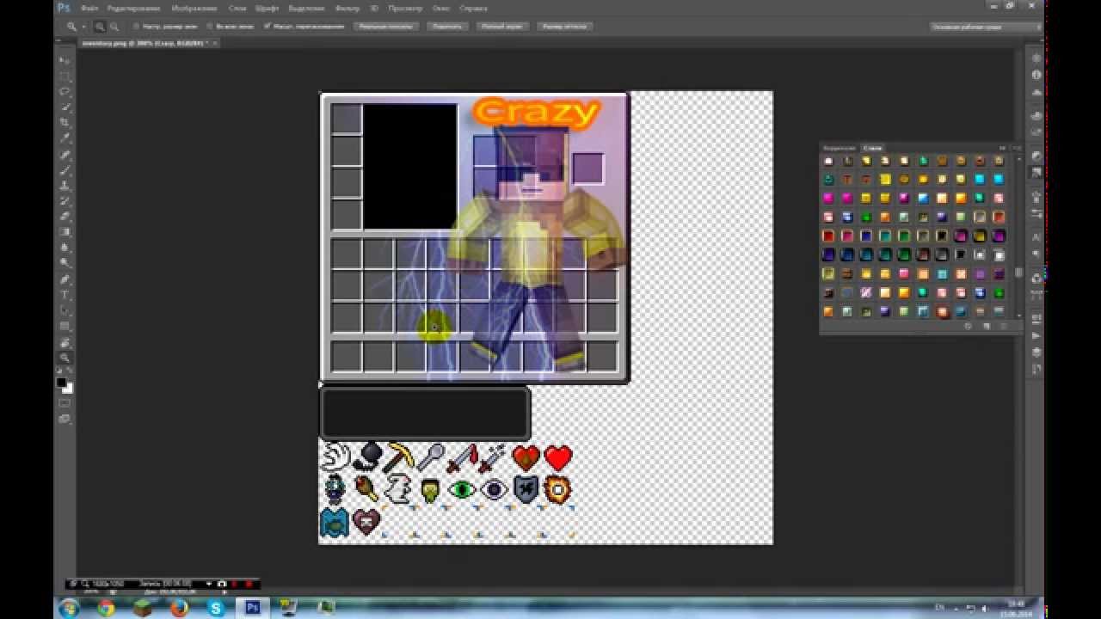Select the Rectangle shape tool

pos(65,327)
